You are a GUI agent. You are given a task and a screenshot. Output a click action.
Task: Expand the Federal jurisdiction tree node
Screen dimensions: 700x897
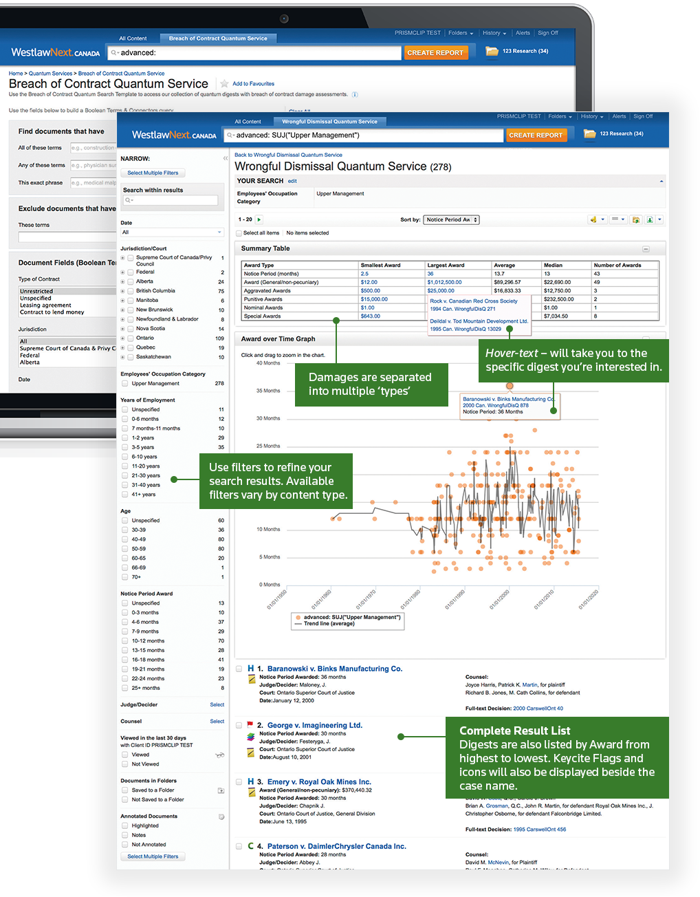pyautogui.click(x=122, y=272)
